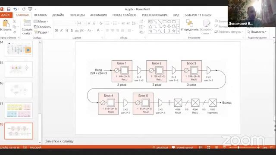Toggle underline formatting (Ч)
276x155 pixels.
[66, 31]
